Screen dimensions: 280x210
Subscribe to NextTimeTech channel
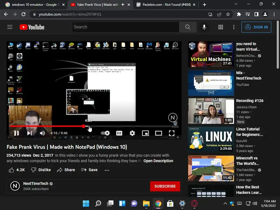click(165, 186)
